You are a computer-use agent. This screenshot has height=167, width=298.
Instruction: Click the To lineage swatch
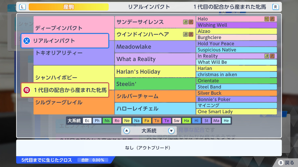[157, 120]
